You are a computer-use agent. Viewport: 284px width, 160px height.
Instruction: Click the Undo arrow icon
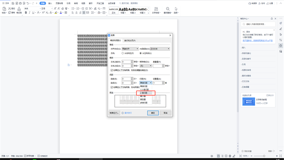coord(28,3)
